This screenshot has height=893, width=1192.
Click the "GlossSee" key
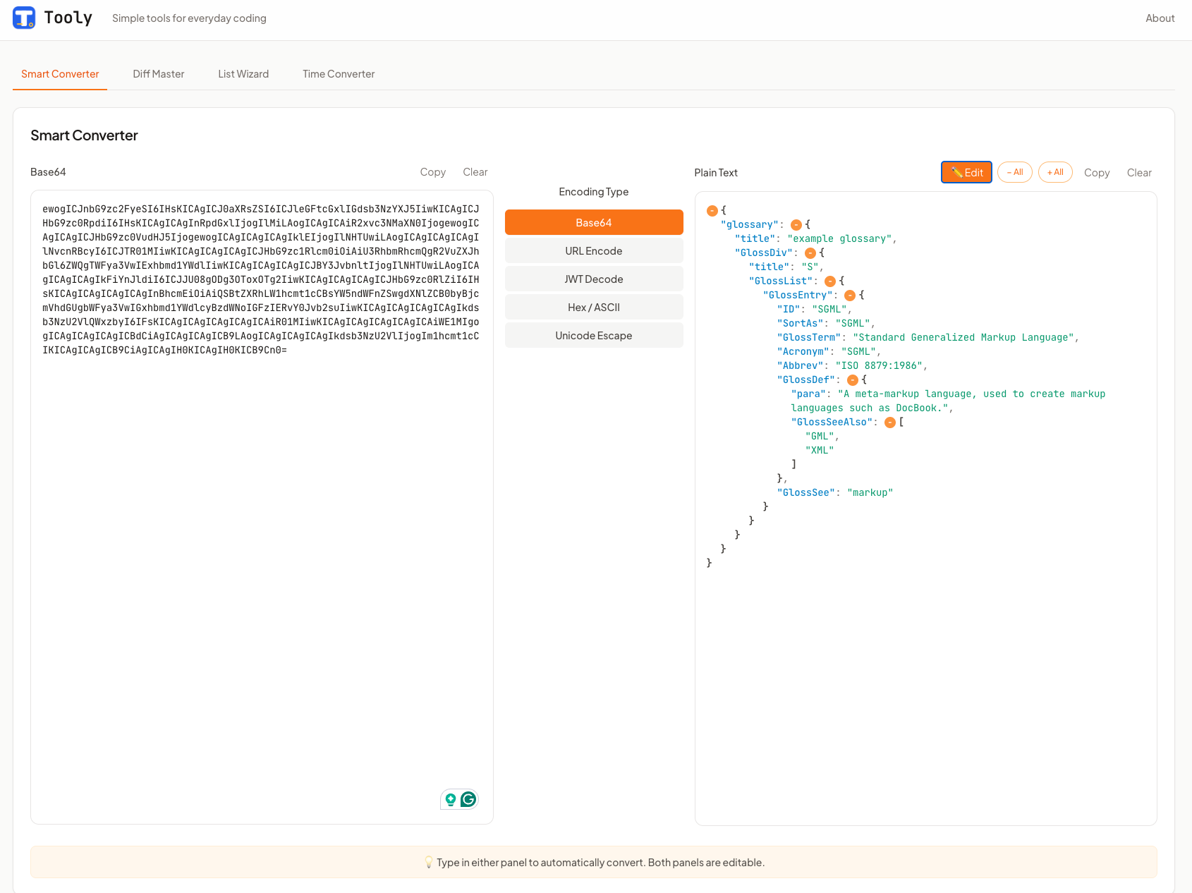[806, 492]
